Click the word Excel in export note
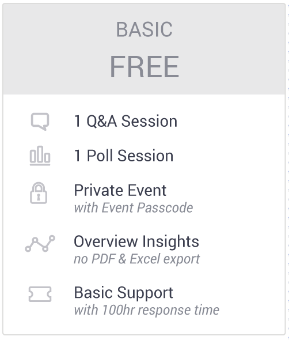The image size is (289, 340). click(146, 259)
